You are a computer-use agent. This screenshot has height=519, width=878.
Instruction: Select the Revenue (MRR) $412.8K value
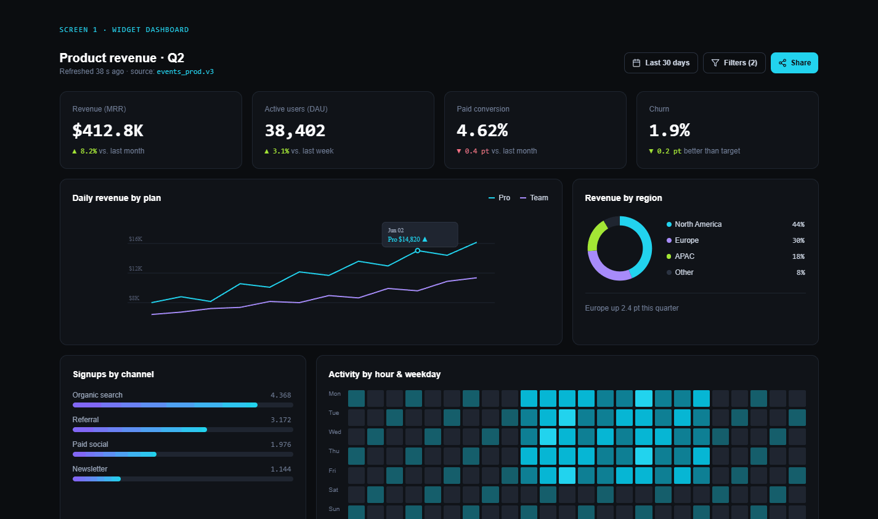tap(108, 131)
